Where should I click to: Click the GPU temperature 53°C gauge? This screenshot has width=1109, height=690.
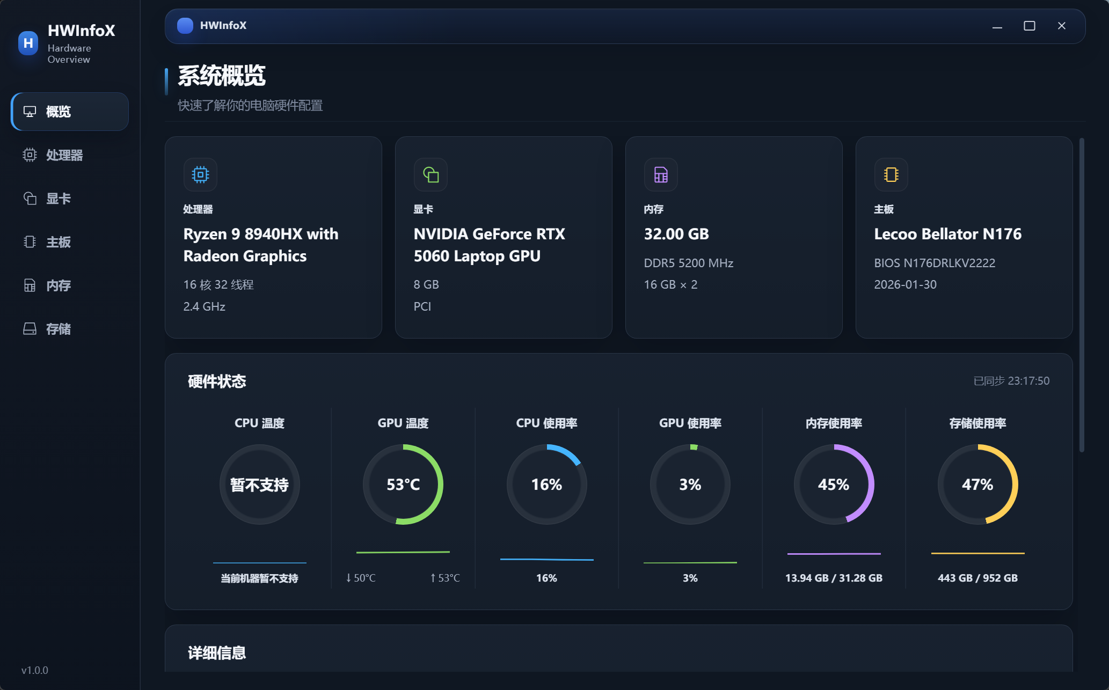click(403, 485)
